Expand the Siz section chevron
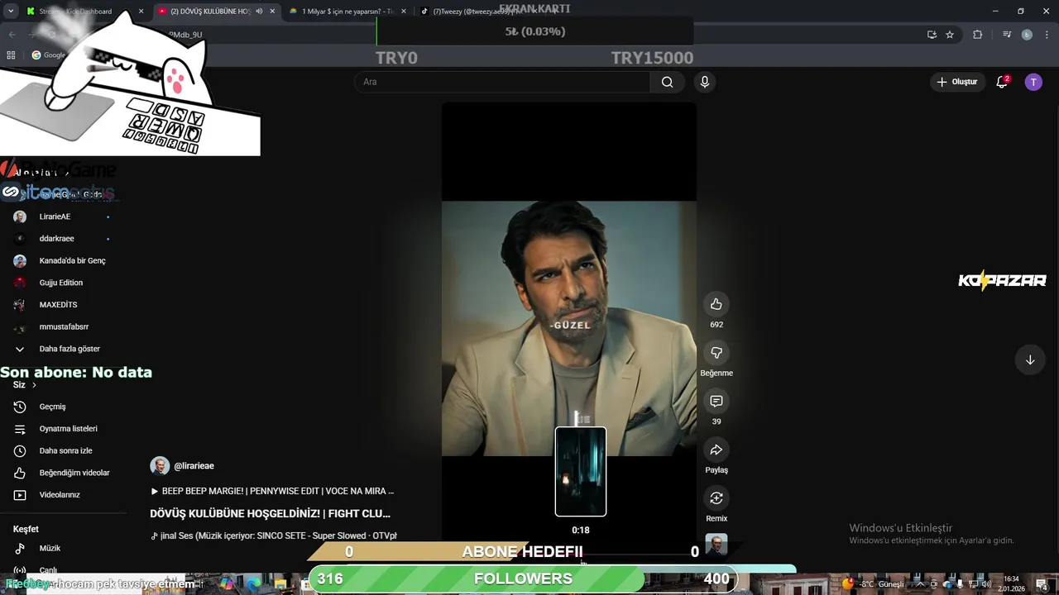1059x595 pixels. click(x=34, y=385)
